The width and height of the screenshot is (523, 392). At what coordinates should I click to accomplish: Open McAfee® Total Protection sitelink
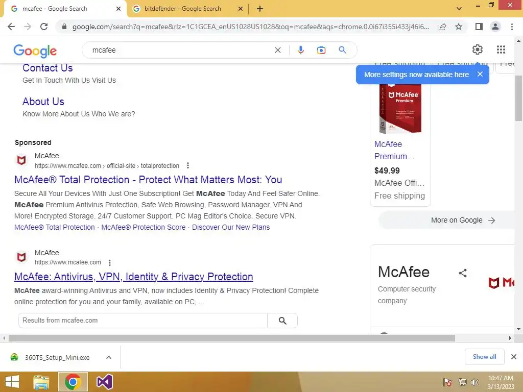click(x=54, y=227)
